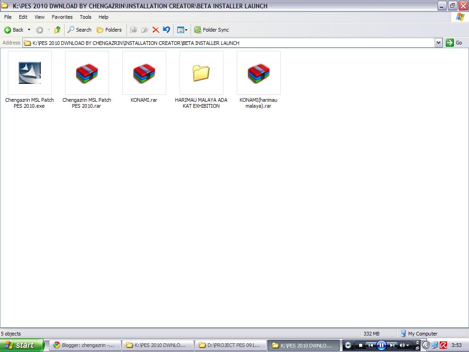The height and width of the screenshot is (352, 469).
Task: Select the KONAMI.rar archive
Action: pos(144,77)
